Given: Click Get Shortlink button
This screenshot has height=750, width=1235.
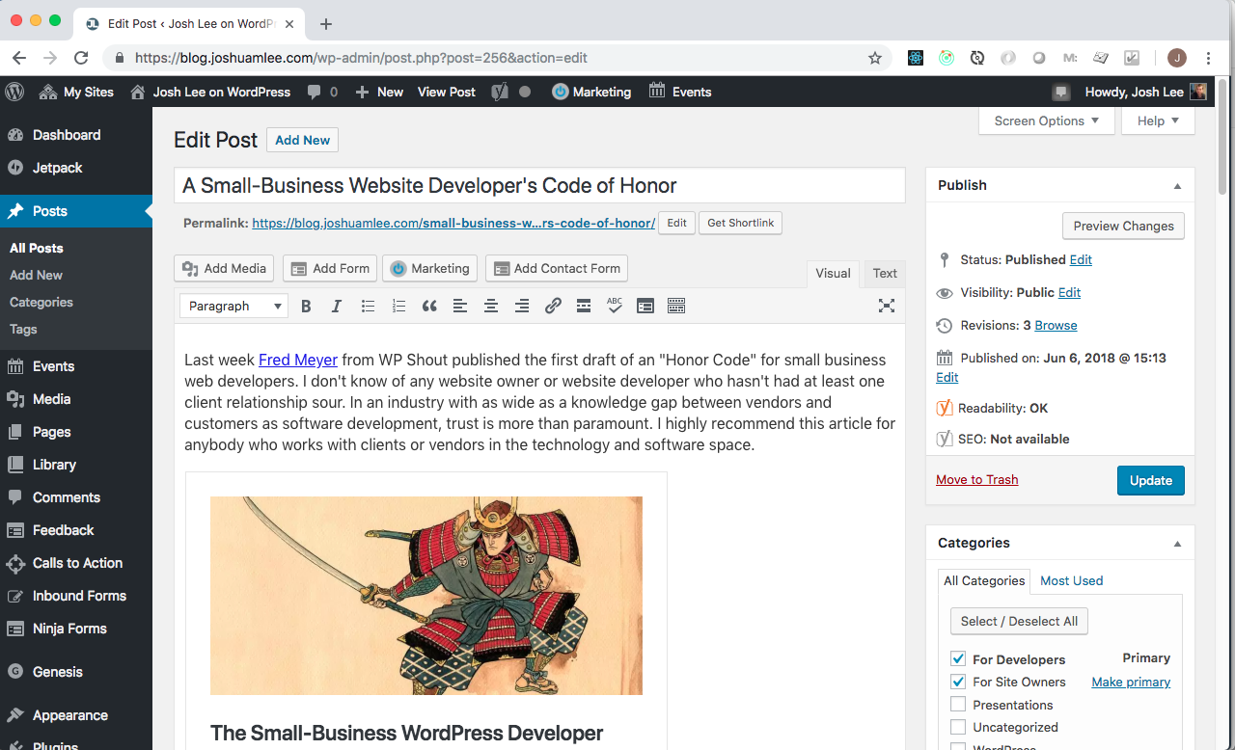Looking at the screenshot, I should (740, 223).
